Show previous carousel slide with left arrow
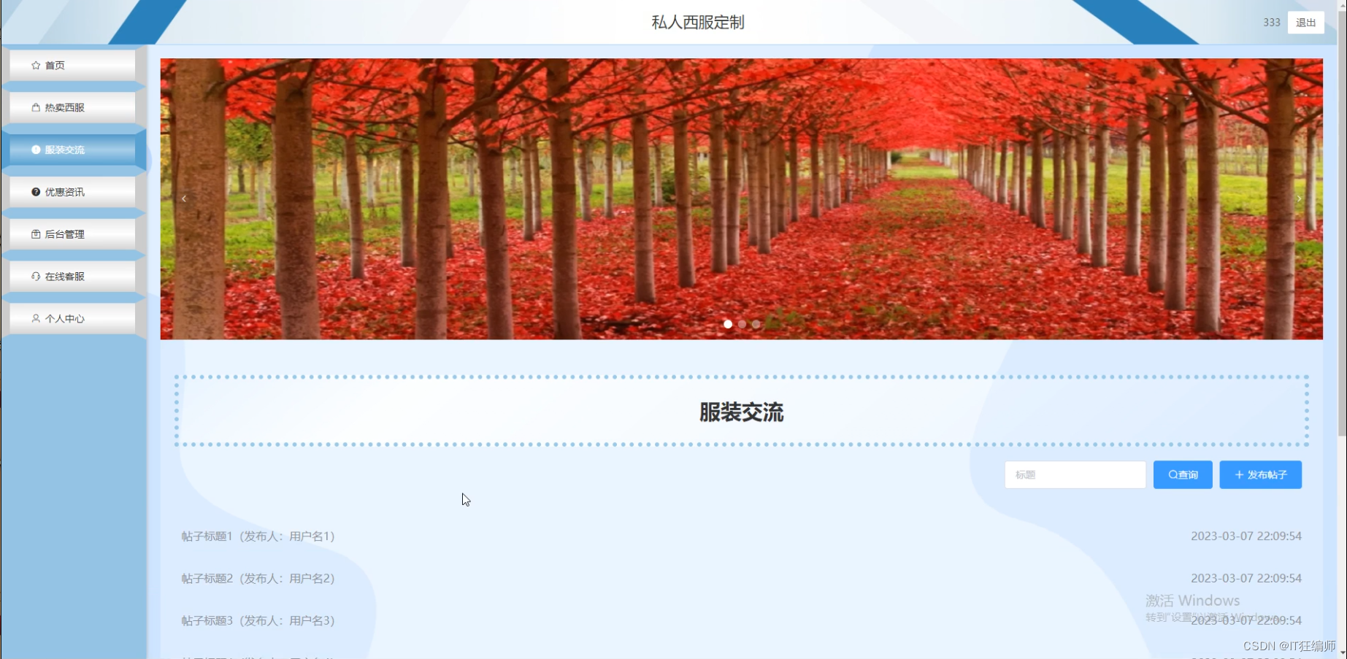 [x=184, y=199]
